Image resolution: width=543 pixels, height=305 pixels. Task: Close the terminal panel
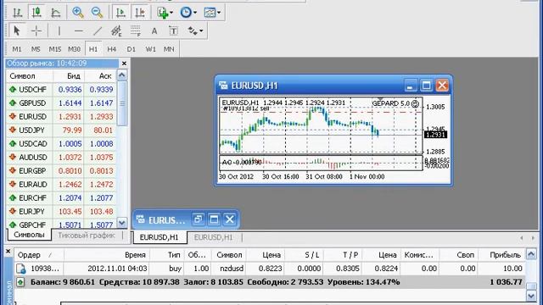[x=8, y=252]
